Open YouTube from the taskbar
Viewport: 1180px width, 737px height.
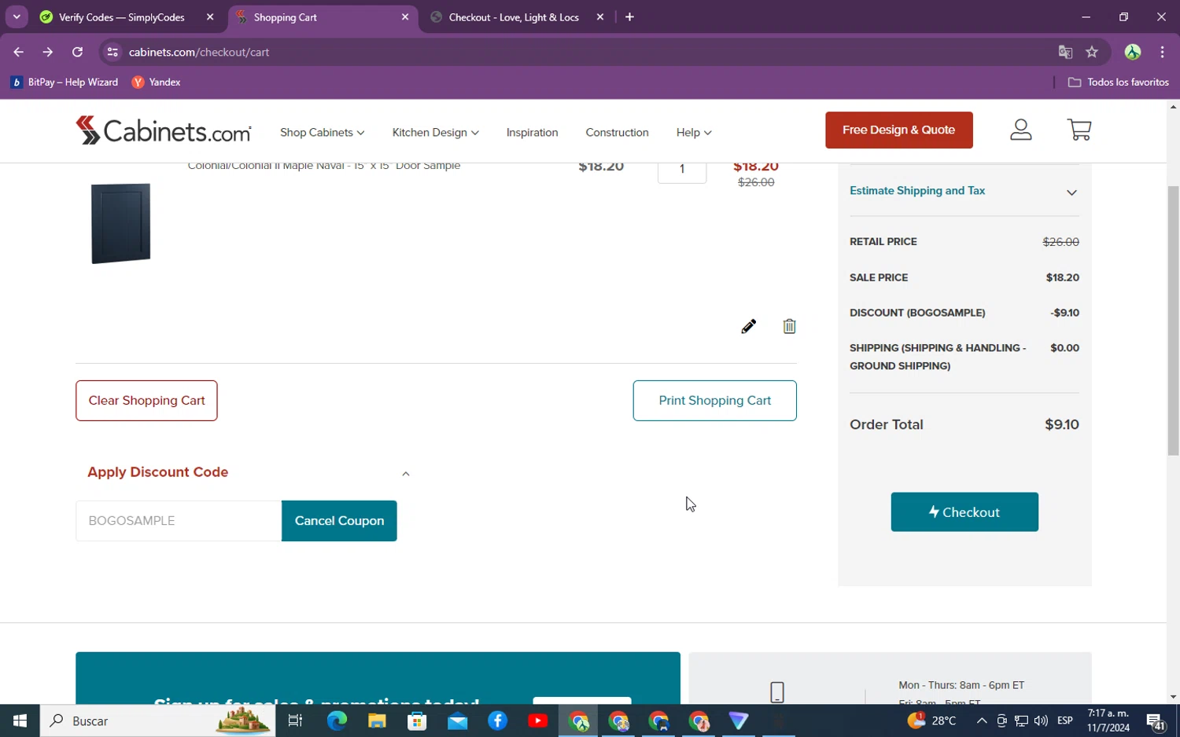pyautogui.click(x=538, y=720)
